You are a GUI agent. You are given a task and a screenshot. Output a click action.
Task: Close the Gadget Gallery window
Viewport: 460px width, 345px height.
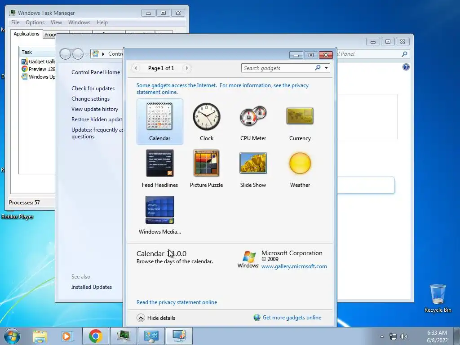pyautogui.click(x=326, y=55)
